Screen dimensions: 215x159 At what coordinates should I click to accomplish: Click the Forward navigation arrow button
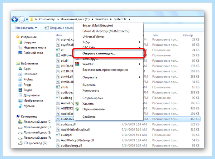coord(21,19)
